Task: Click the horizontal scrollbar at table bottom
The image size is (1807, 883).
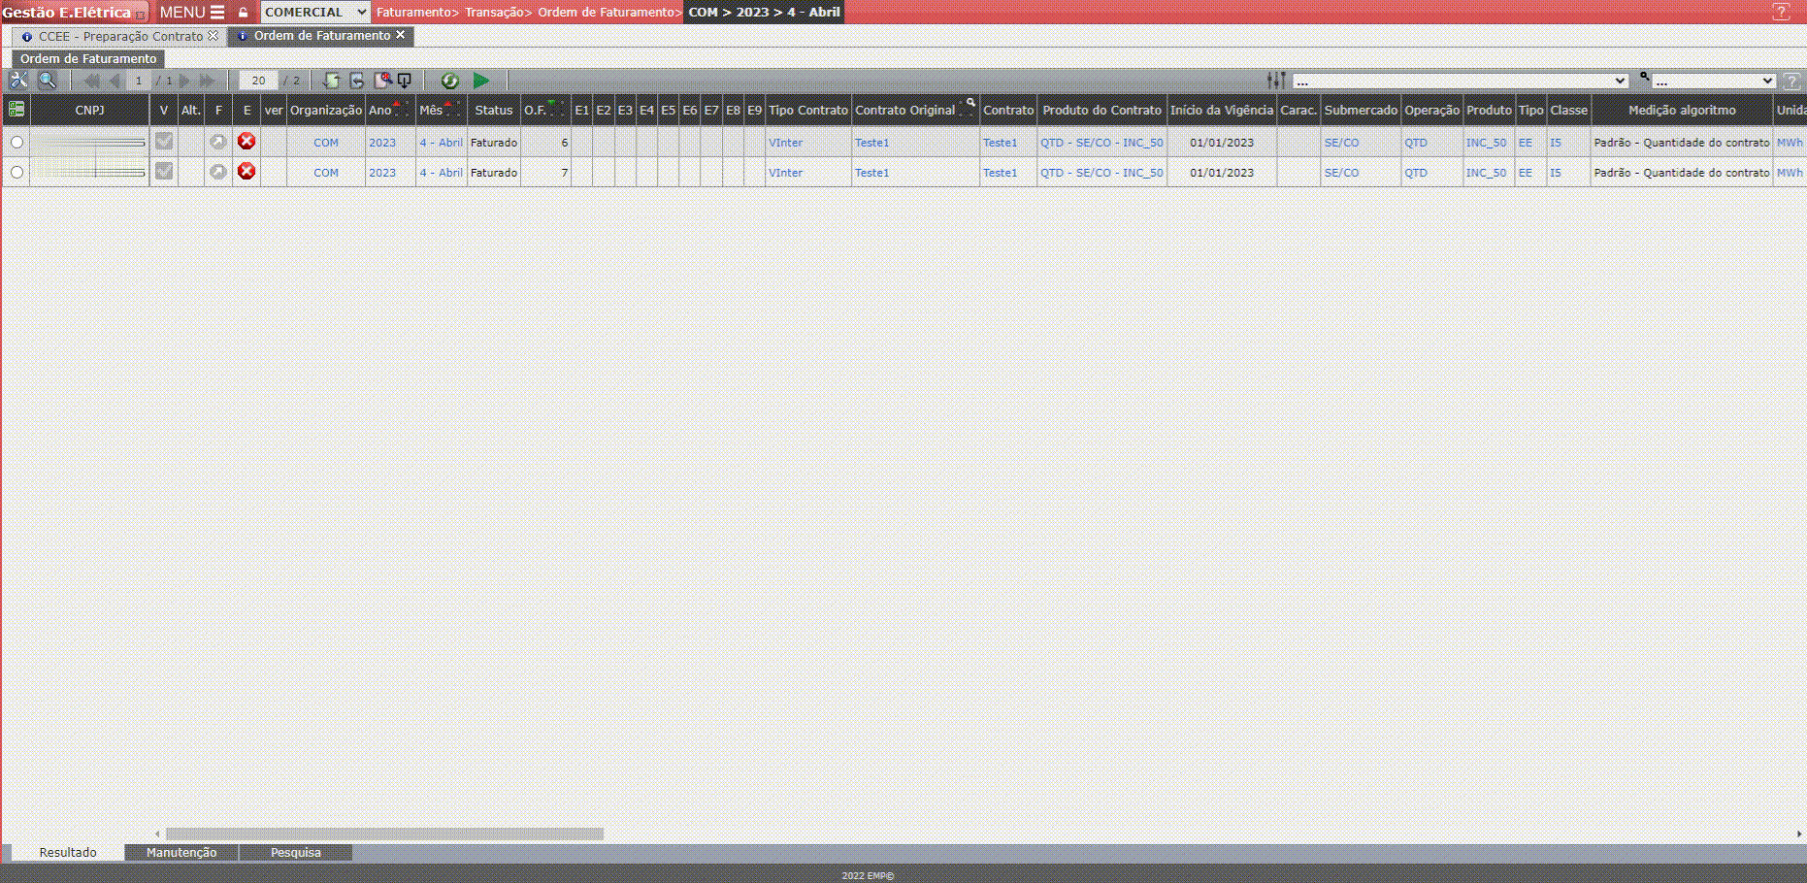Action: pos(384,834)
